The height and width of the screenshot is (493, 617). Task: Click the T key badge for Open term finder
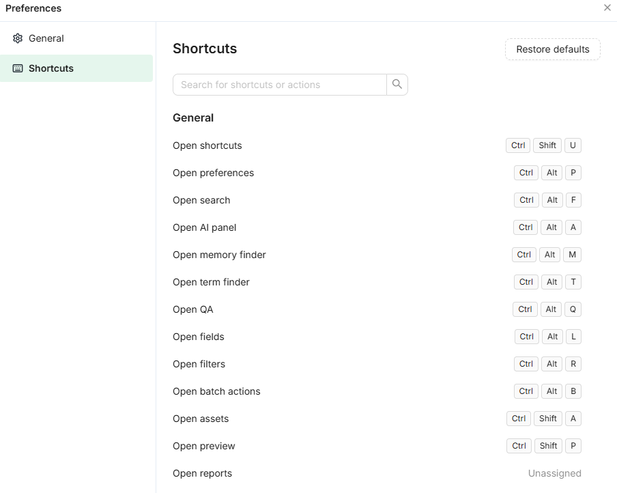[x=573, y=281]
